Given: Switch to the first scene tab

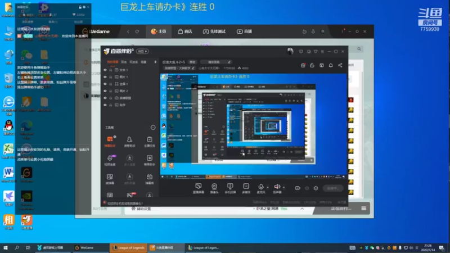Looking at the screenshot, I should pos(112,62).
